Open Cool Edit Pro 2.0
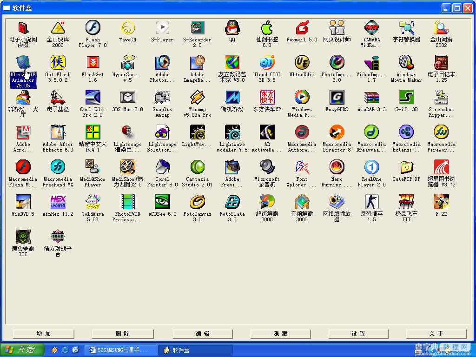This screenshot has width=476, height=357. [93, 98]
